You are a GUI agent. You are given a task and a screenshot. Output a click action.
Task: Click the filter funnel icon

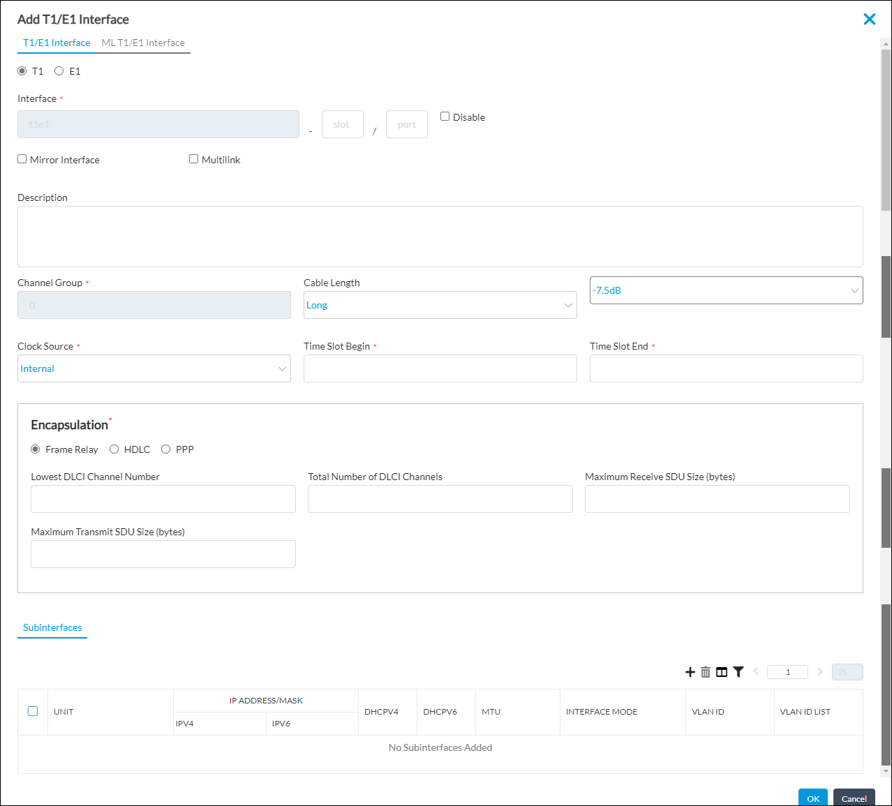[x=738, y=672]
